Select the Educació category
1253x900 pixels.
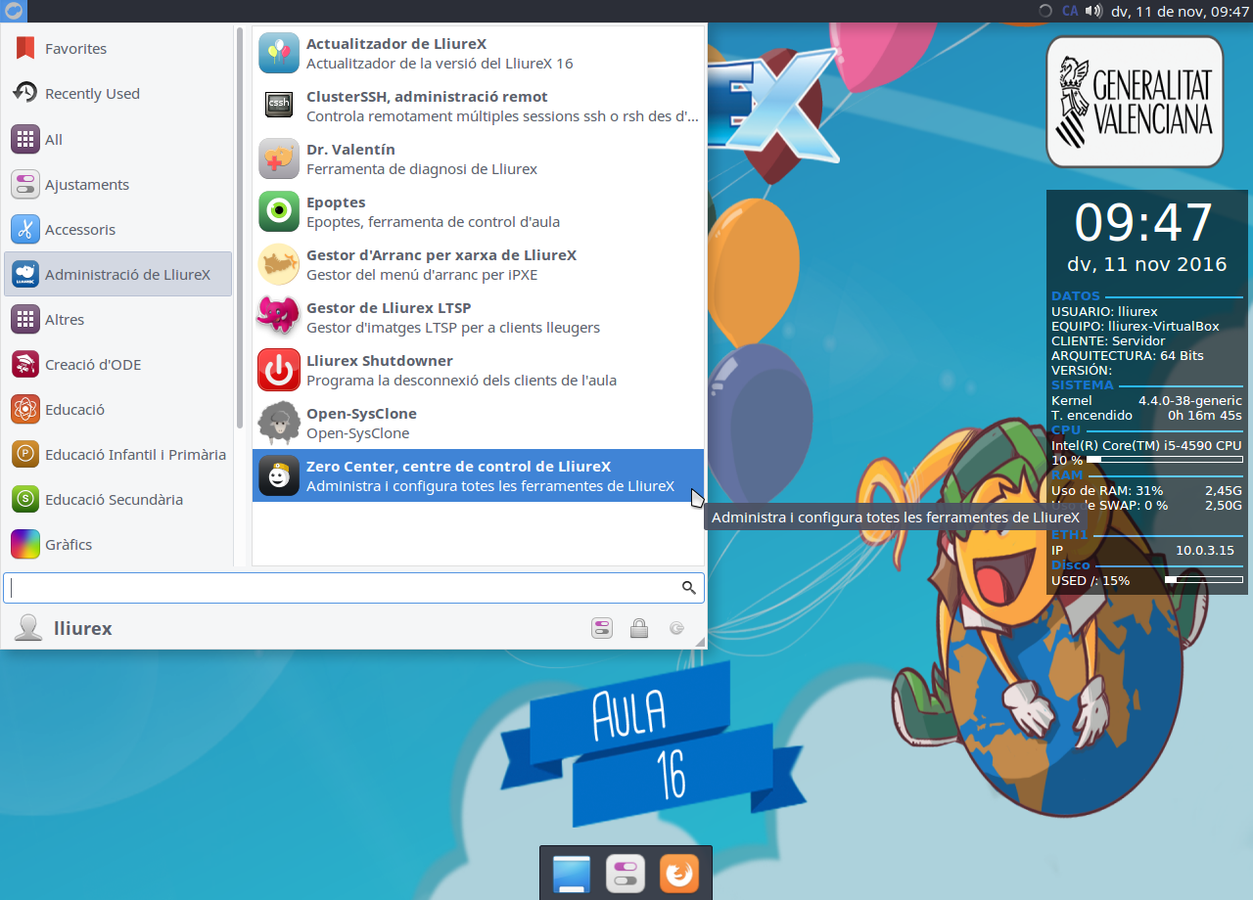click(x=74, y=410)
